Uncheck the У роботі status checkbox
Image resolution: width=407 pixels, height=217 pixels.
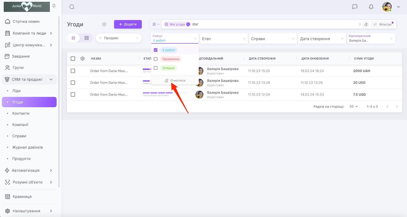pos(156,50)
